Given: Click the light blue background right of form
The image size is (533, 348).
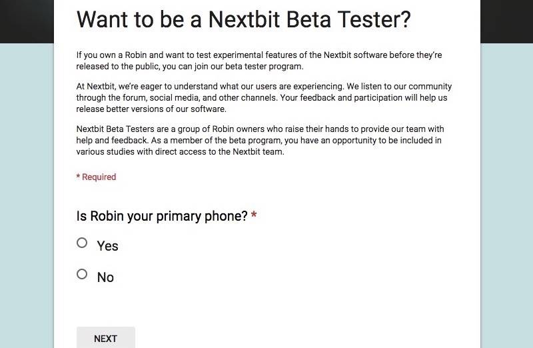Looking at the screenshot, I should pos(506,200).
